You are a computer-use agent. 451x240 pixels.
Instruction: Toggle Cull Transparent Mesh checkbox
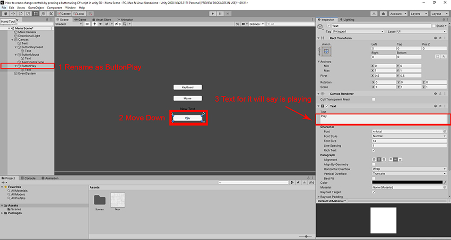[374, 99]
